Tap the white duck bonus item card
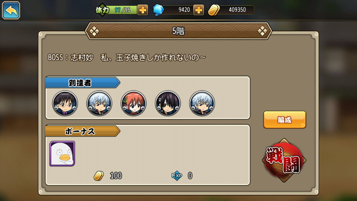 [x=62, y=154]
